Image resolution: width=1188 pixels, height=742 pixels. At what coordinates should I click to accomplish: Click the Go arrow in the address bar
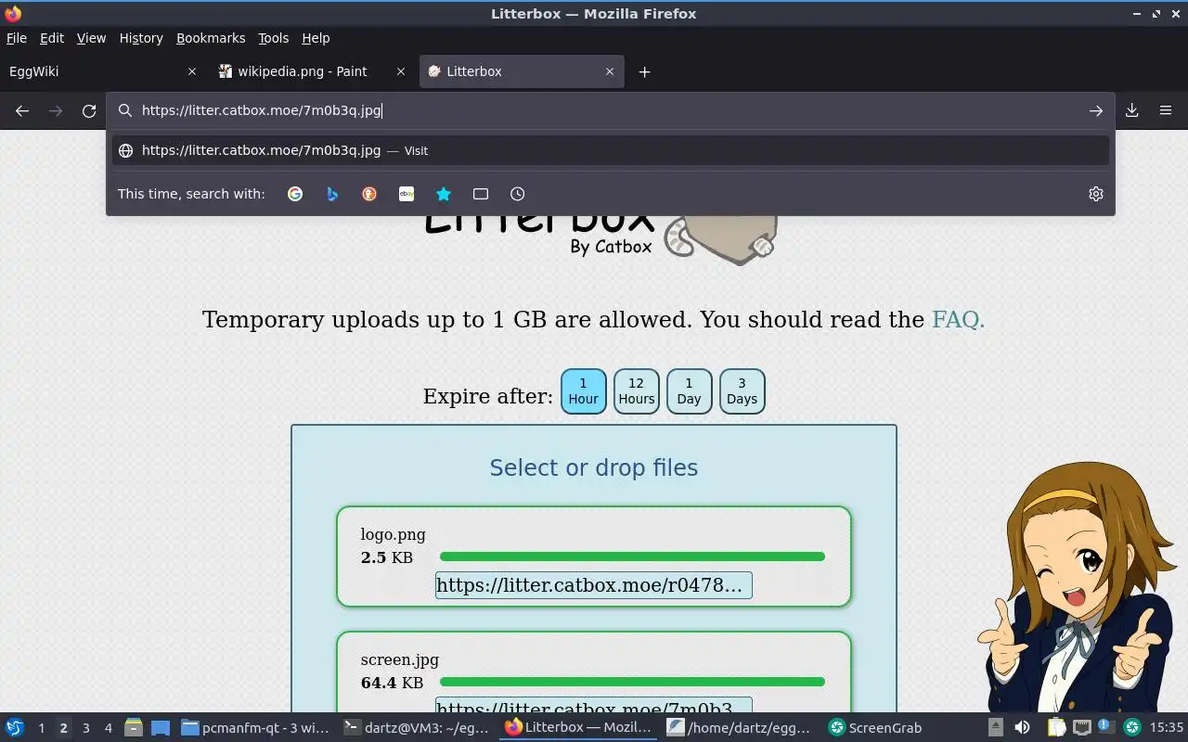coord(1096,110)
